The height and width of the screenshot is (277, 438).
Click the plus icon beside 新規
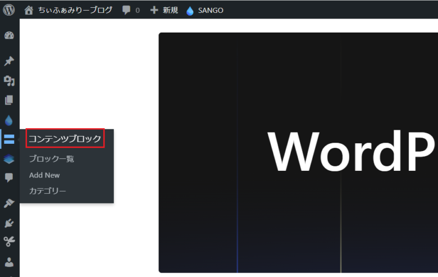[154, 10]
